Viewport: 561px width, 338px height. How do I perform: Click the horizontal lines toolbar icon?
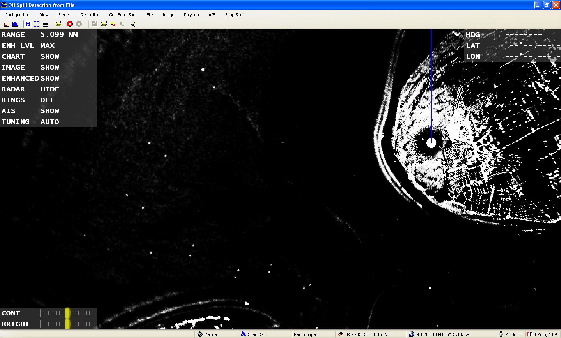pyautogui.click(x=46, y=24)
